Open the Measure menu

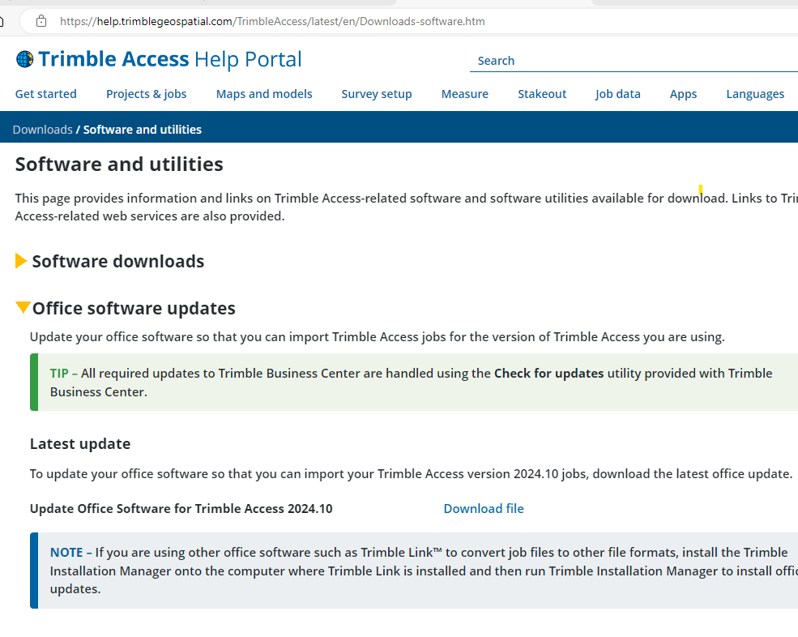pos(465,94)
